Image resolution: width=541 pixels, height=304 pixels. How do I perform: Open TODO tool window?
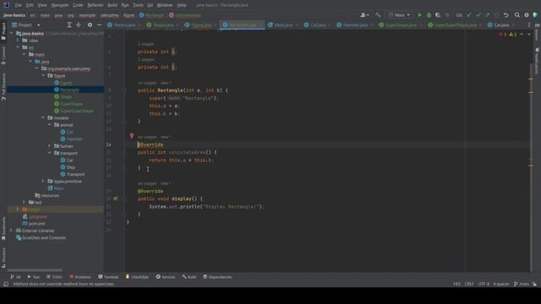coord(54,277)
